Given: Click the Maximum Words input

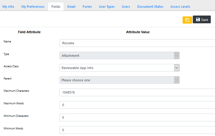Looking at the screenshot, I should pos(137,105).
